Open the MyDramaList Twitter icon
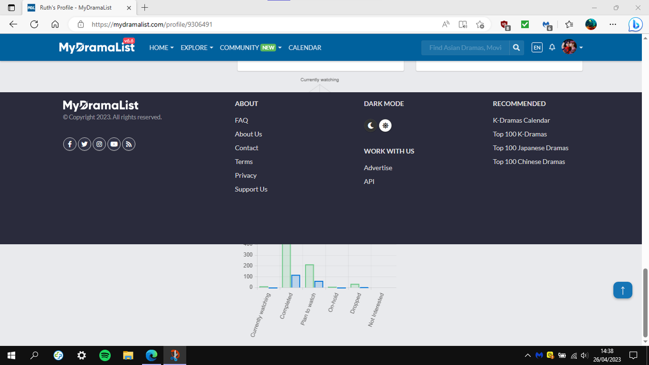The image size is (649, 365). point(85,144)
